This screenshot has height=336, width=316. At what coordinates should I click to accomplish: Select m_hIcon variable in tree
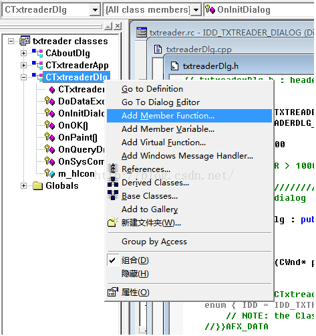[x=76, y=173]
